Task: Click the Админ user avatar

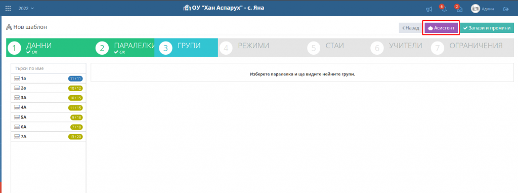Action: pyautogui.click(x=475, y=9)
